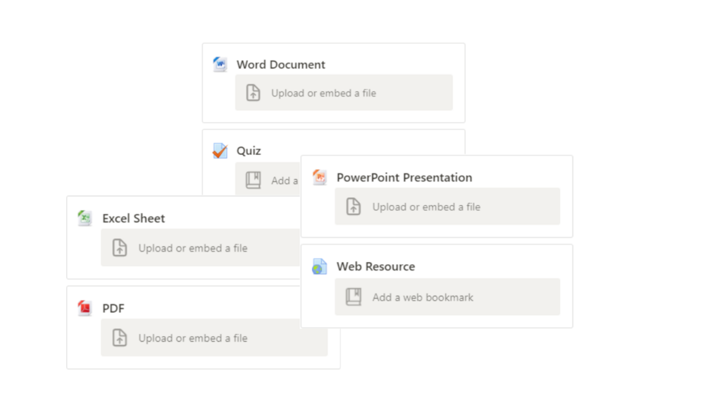The height and width of the screenshot is (398, 708).
Task: Select the Quiz heading text
Action: (249, 151)
